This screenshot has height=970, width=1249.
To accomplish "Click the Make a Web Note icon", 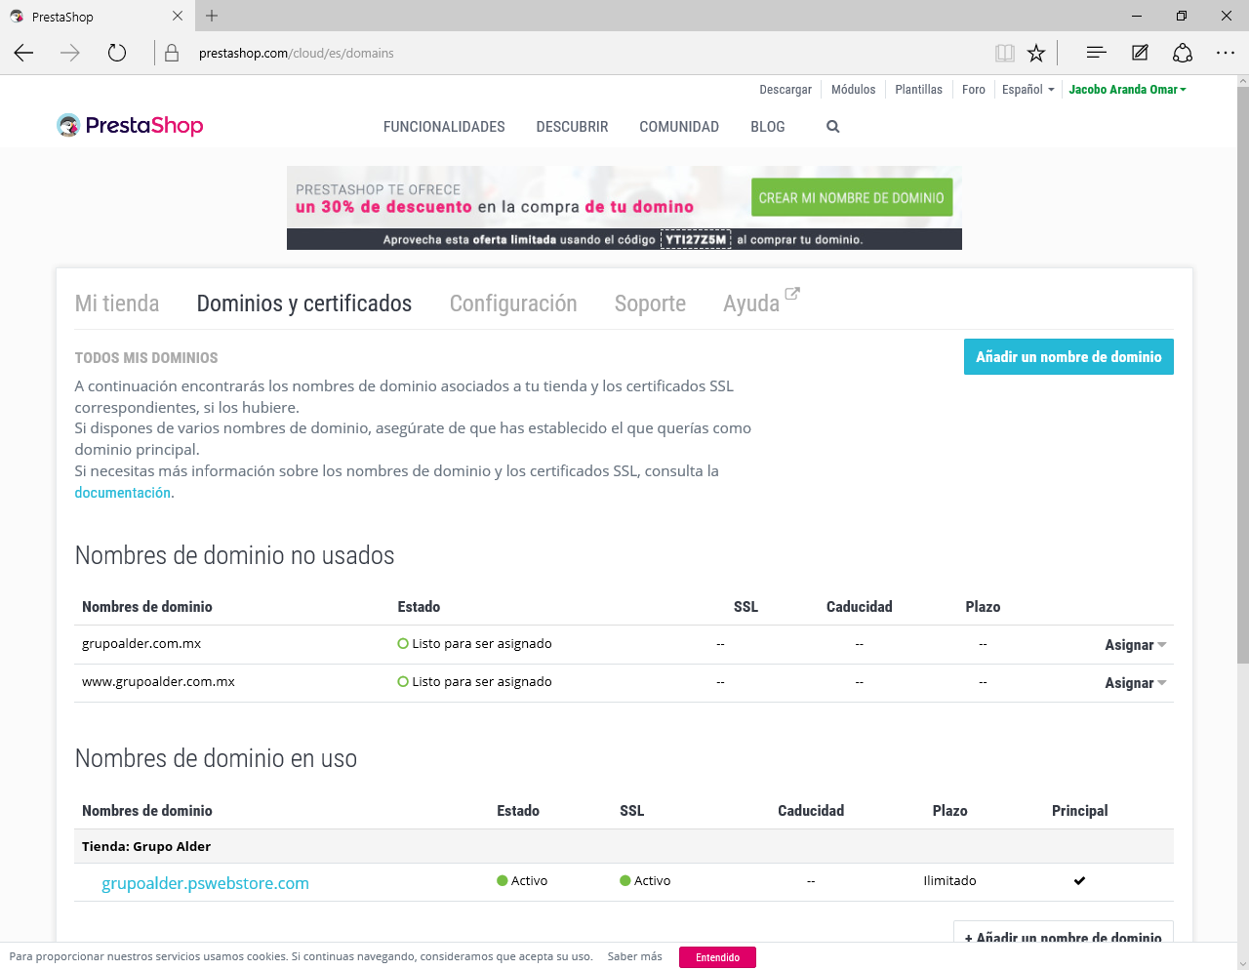I will coord(1140,53).
